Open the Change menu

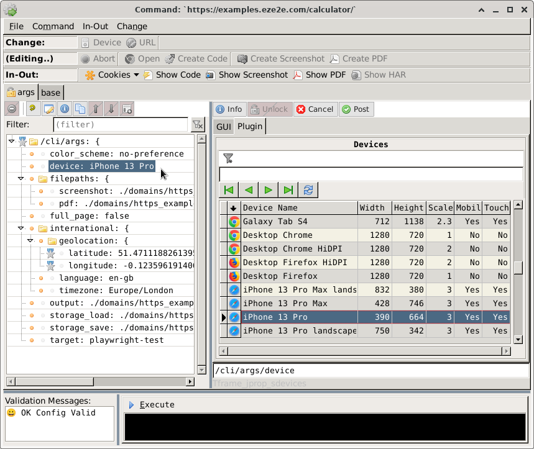pyautogui.click(x=132, y=26)
